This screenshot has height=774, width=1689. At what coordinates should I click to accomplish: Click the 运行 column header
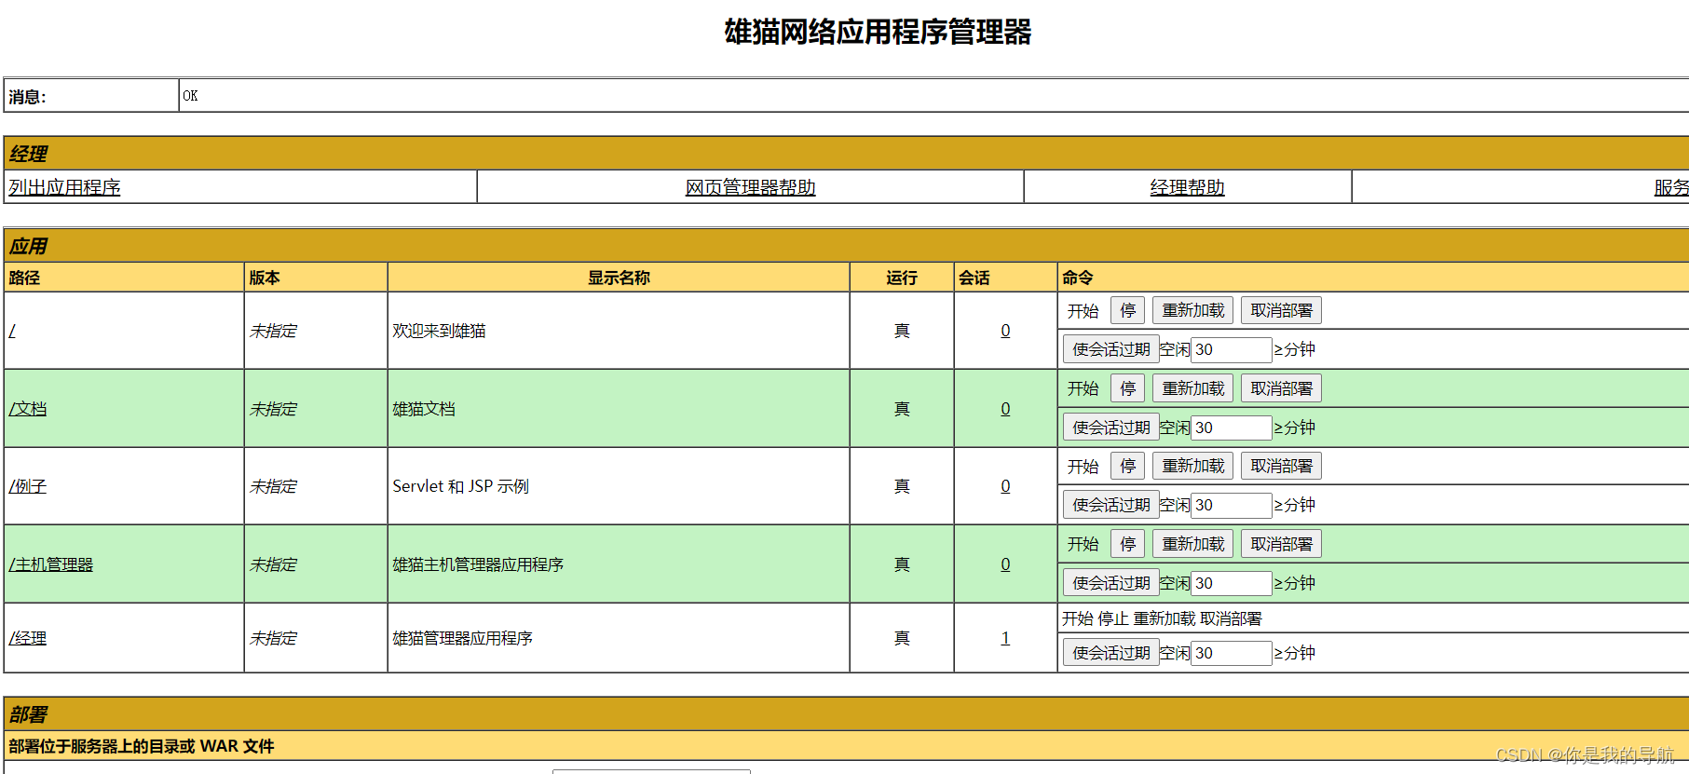pos(902,278)
